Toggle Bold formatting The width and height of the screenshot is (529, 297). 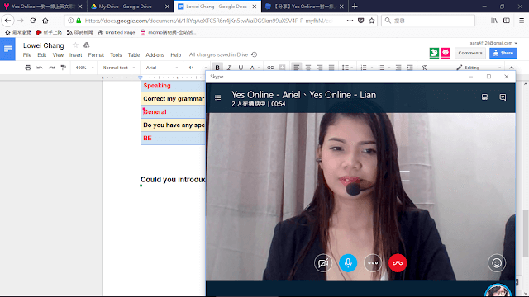(x=217, y=68)
